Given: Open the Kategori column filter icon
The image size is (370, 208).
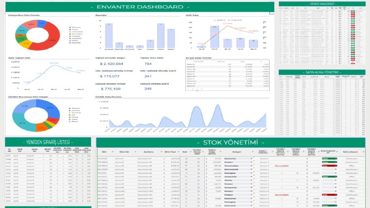Looking at the screenshot, I should [x=252, y=152].
